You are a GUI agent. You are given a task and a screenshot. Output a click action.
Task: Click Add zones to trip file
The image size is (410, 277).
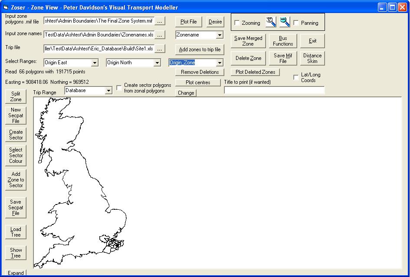coord(200,49)
